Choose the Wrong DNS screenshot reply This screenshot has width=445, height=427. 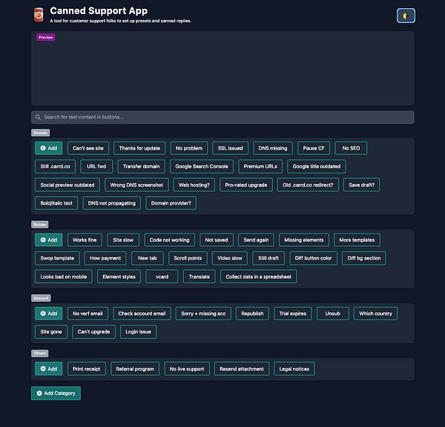click(x=136, y=185)
